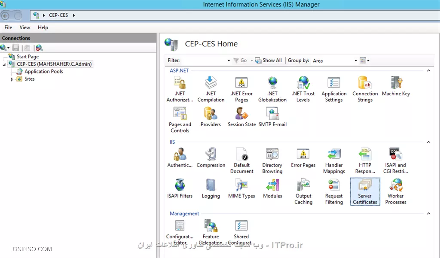Click into the Filter text field
The width and height of the screenshot is (440, 258).
(203, 60)
